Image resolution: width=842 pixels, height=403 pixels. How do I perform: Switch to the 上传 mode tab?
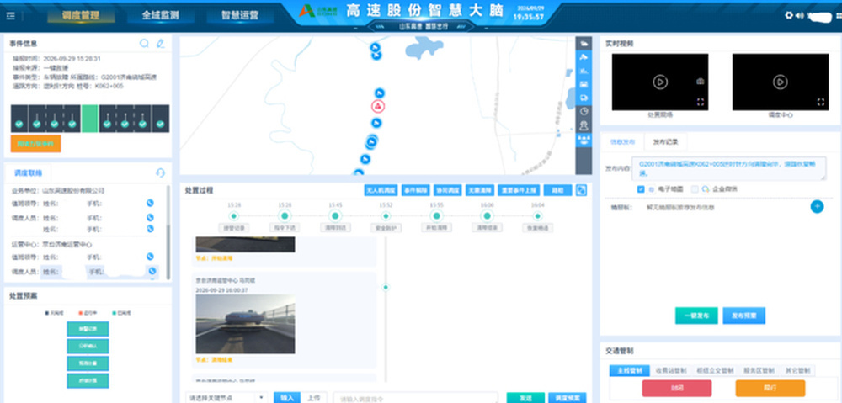coord(313,398)
